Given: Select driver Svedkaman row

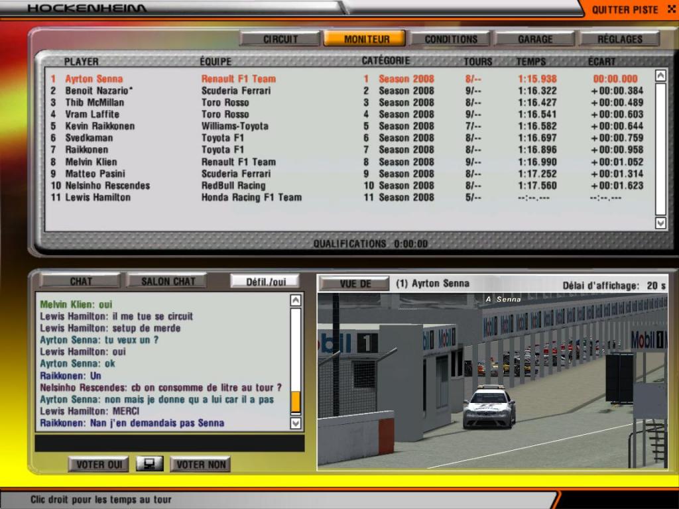Looking at the screenshot, I should click(x=349, y=138).
